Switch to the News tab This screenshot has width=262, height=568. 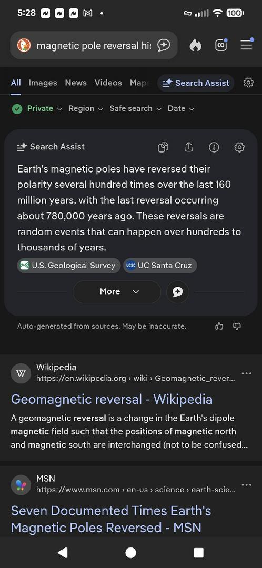pos(76,83)
